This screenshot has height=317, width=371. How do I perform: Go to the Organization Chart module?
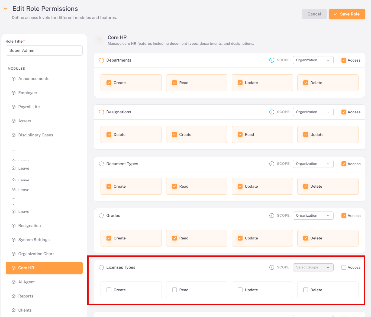(x=44, y=254)
